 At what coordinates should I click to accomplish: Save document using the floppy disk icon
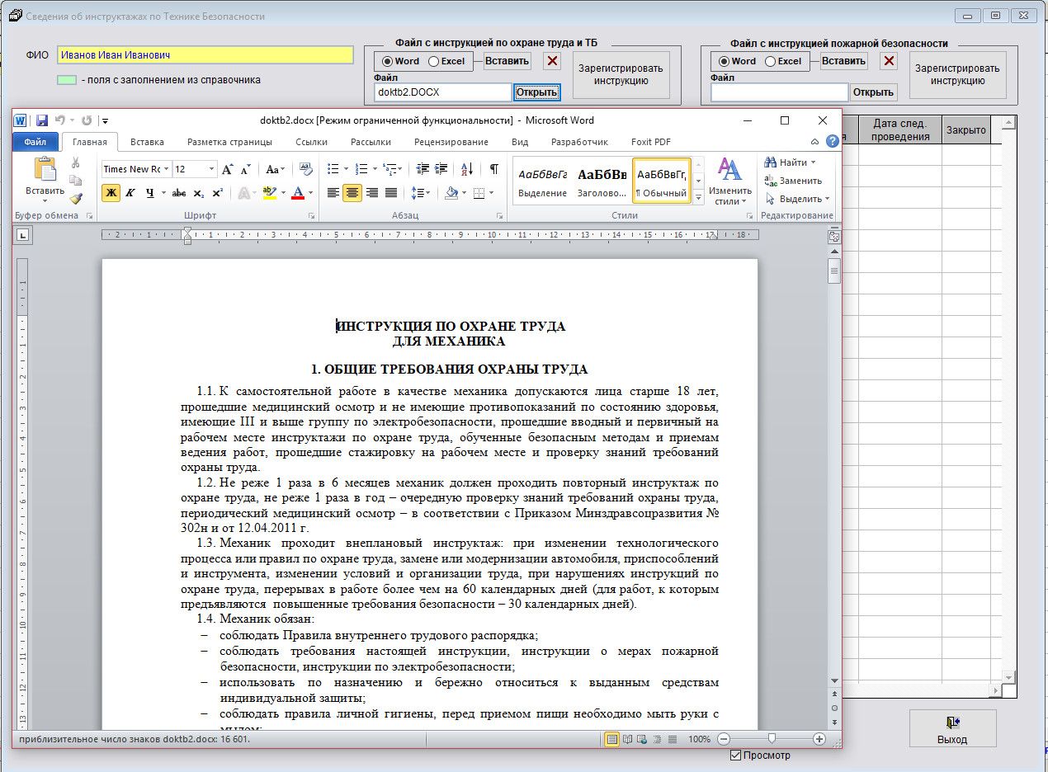(x=41, y=120)
